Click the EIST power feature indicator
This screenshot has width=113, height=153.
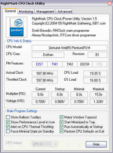[x=40, y=64]
